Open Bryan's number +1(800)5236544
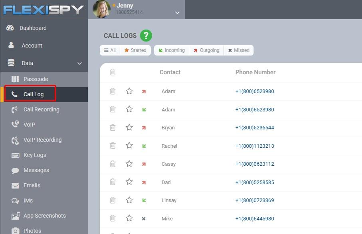The image size is (362, 234). [255, 128]
